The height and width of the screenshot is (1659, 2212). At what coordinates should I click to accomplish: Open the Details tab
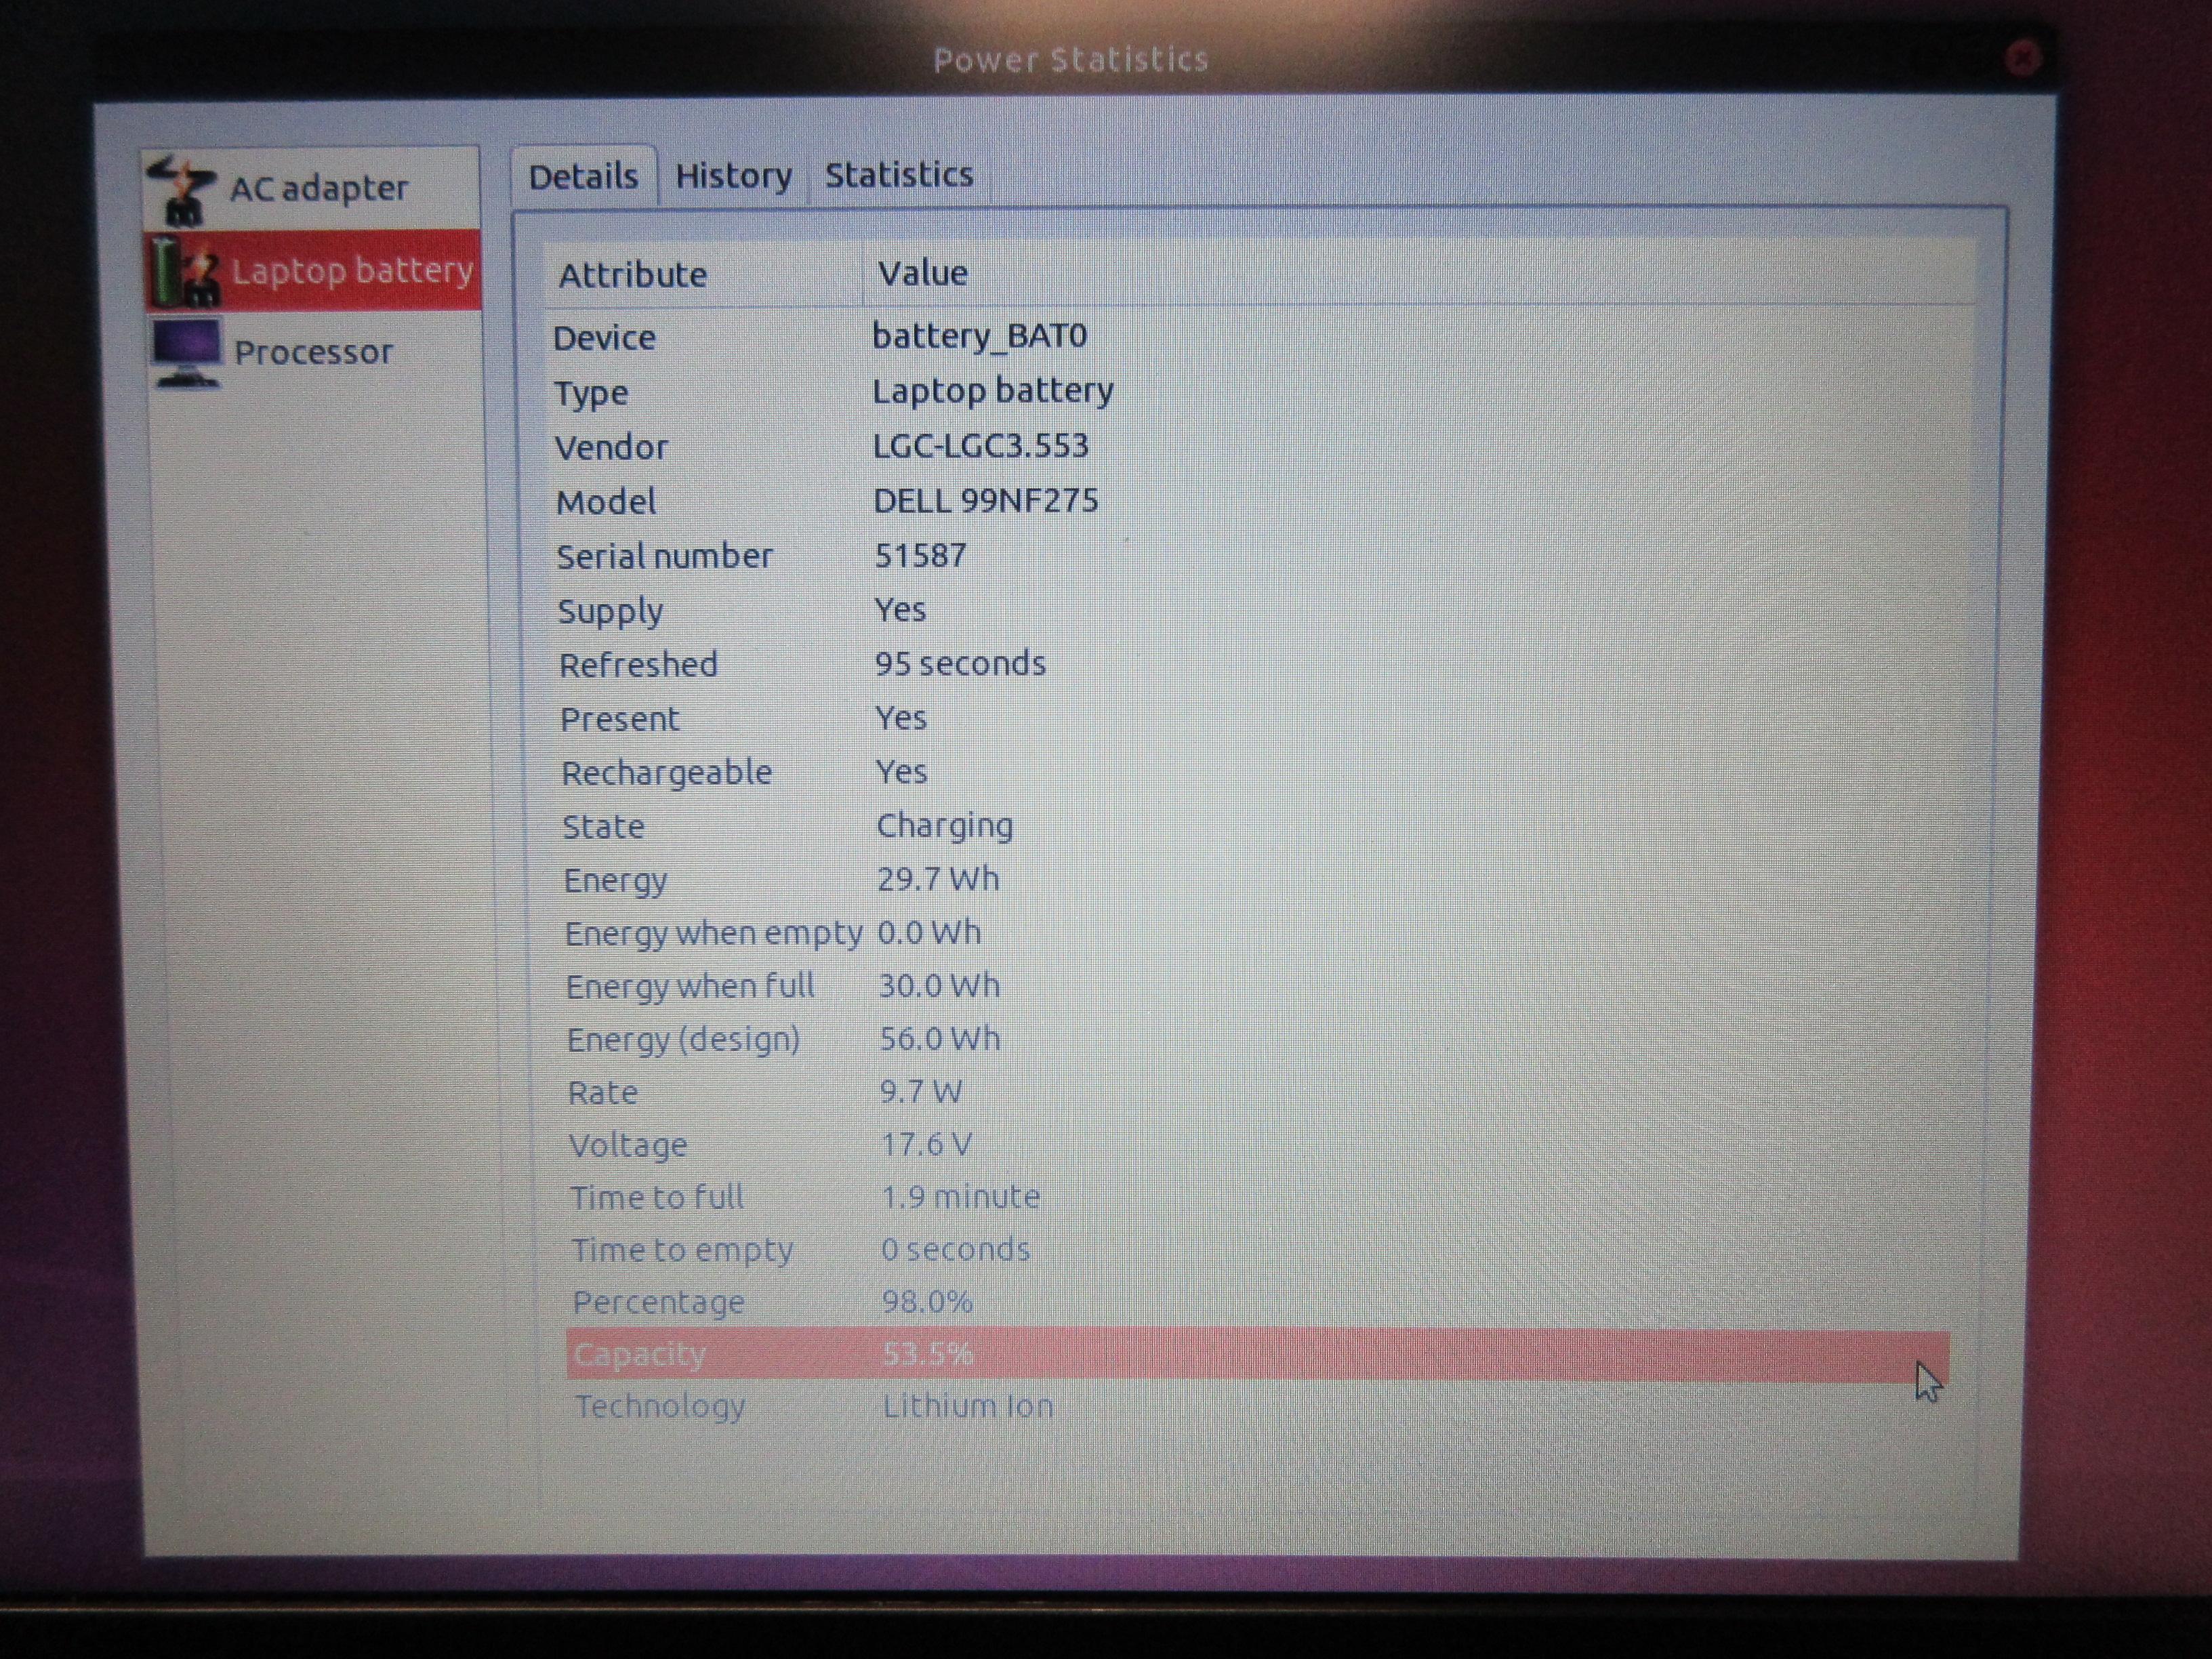583,177
